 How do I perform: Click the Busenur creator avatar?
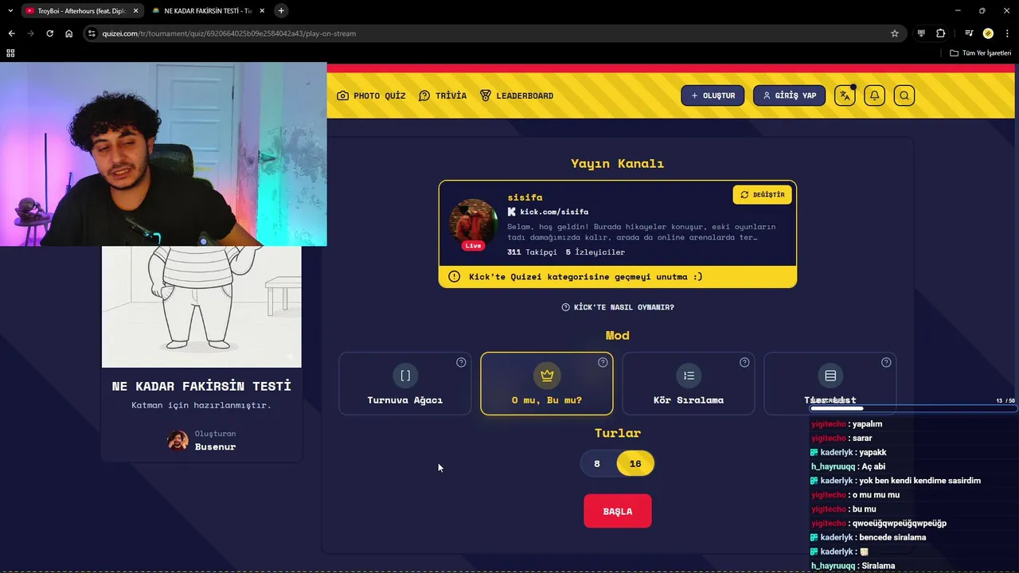click(x=178, y=440)
